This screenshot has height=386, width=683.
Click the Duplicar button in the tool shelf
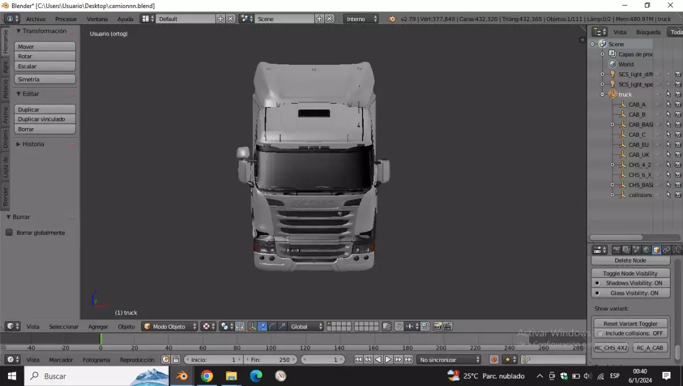(44, 109)
